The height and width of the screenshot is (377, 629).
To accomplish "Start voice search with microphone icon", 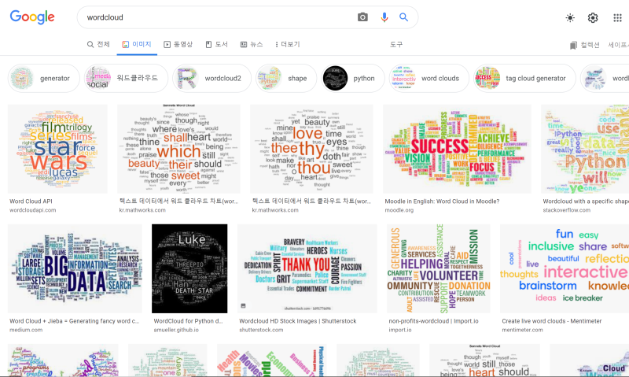I will point(384,17).
